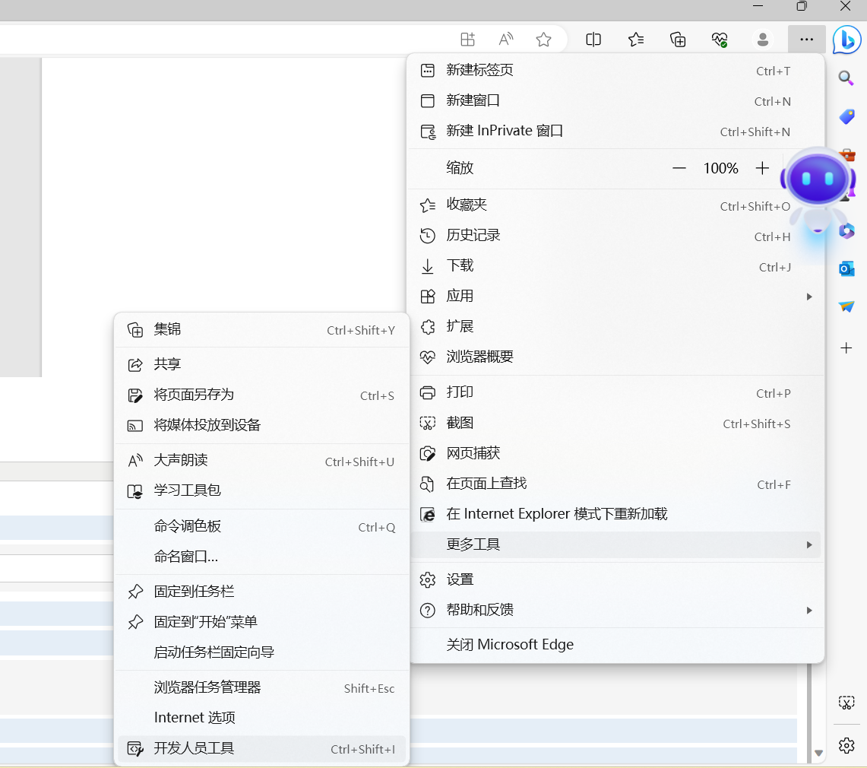Reload in Internet Explorer mode entry
This screenshot has width=867, height=768.
tap(616, 514)
